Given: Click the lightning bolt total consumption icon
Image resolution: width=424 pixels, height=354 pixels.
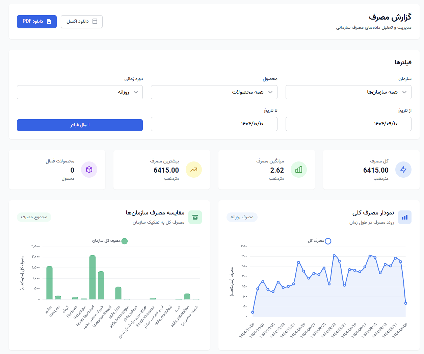Looking at the screenshot, I should coord(403,170).
